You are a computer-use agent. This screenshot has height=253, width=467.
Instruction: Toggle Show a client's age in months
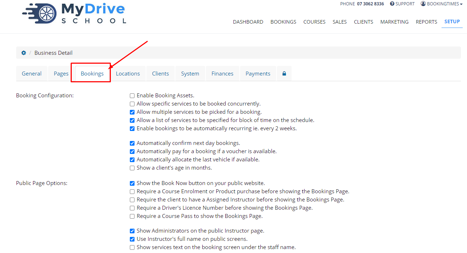[x=132, y=168]
